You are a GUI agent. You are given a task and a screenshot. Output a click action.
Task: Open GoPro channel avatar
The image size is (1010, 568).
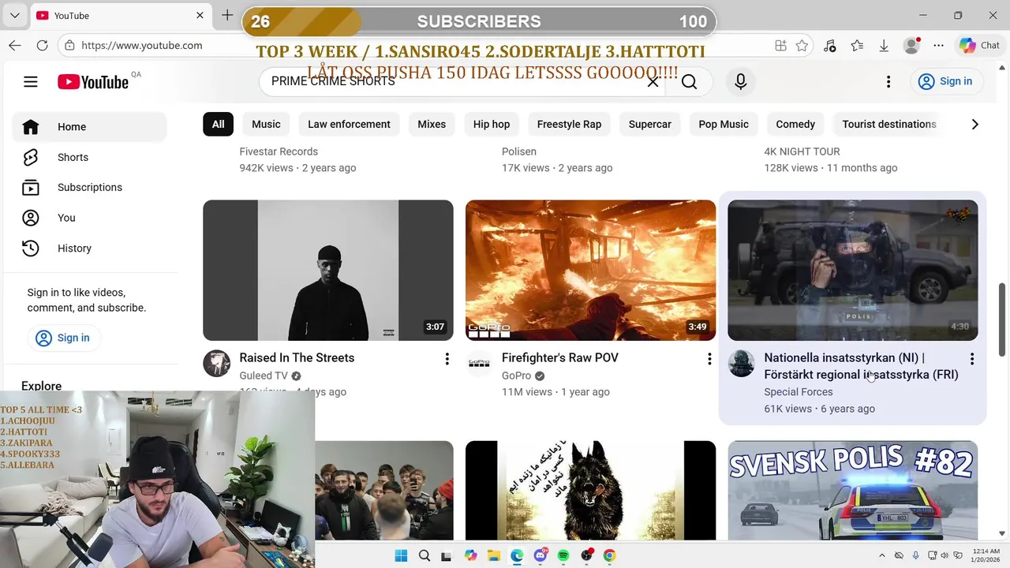click(479, 364)
